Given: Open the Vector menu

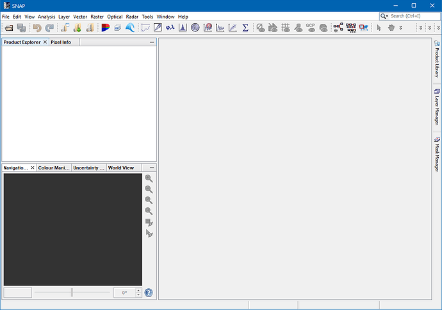Looking at the screenshot, I should [x=80, y=17].
